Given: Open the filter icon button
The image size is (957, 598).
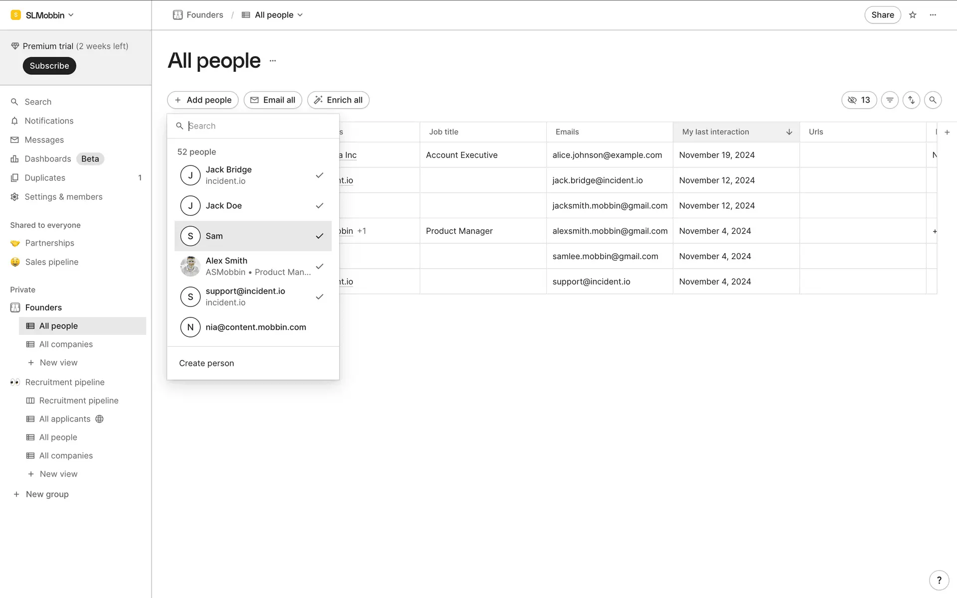Looking at the screenshot, I should click(890, 100).
